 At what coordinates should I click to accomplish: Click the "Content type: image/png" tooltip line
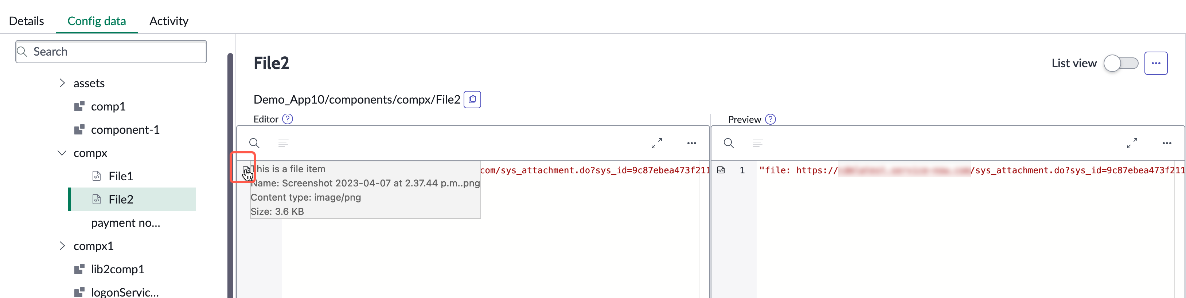click(306, 197)
